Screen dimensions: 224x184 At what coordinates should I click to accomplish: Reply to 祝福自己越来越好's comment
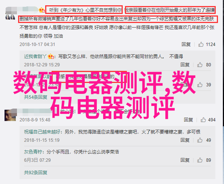coord(185,140)
